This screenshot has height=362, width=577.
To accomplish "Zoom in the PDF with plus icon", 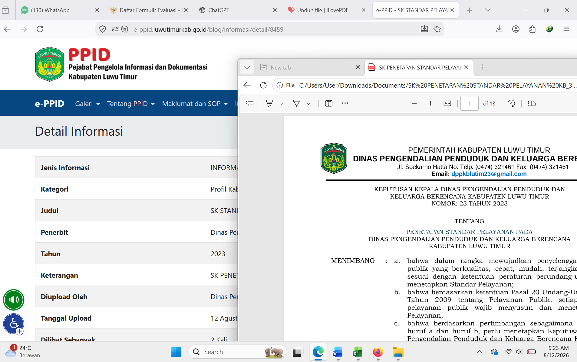I will [x=430, y=103].
